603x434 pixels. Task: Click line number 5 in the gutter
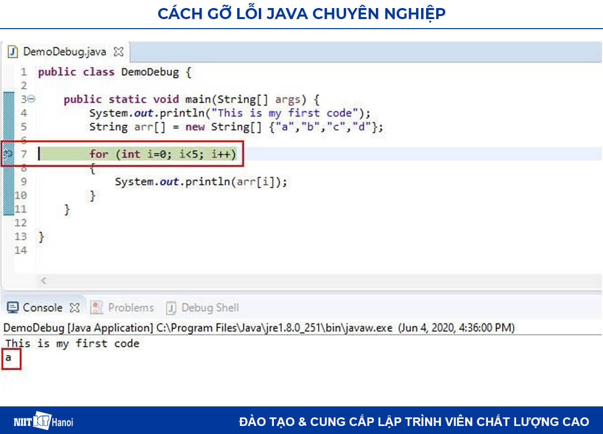(x=24, y=127)
